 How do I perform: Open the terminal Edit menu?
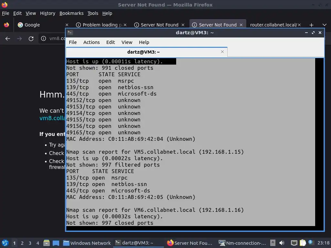tap(111, 42)
